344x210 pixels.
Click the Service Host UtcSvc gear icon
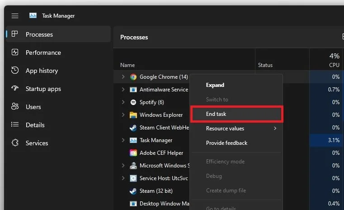pyautogui.click(x=133, y=178)
